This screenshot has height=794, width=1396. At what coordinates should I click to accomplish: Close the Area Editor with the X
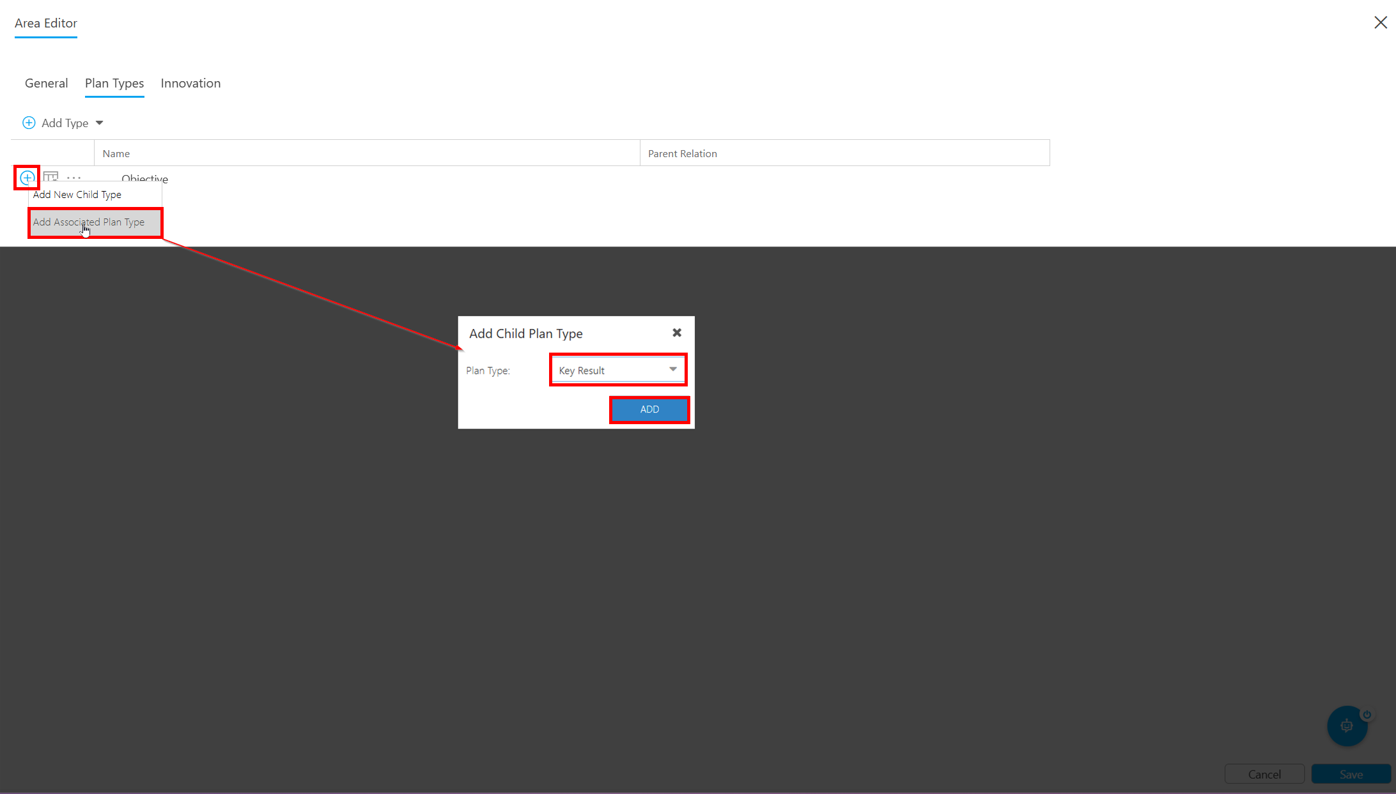pos(1380,23)
